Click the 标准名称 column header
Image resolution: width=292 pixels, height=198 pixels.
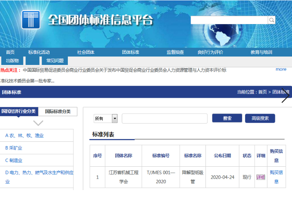pos(193,156)
